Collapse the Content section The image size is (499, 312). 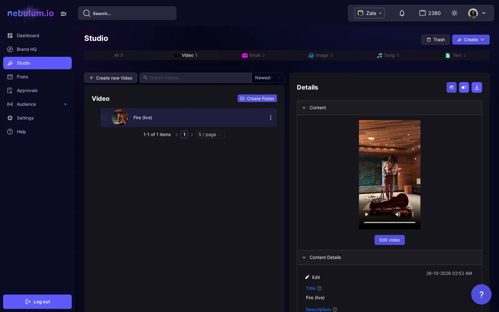click(x=390, y=108)
